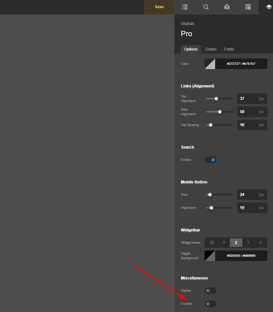This screenshot has width=273, height=312.
Task: Enable the Topbar toggle
Action: pyautogui.click(x=211, y=291)
